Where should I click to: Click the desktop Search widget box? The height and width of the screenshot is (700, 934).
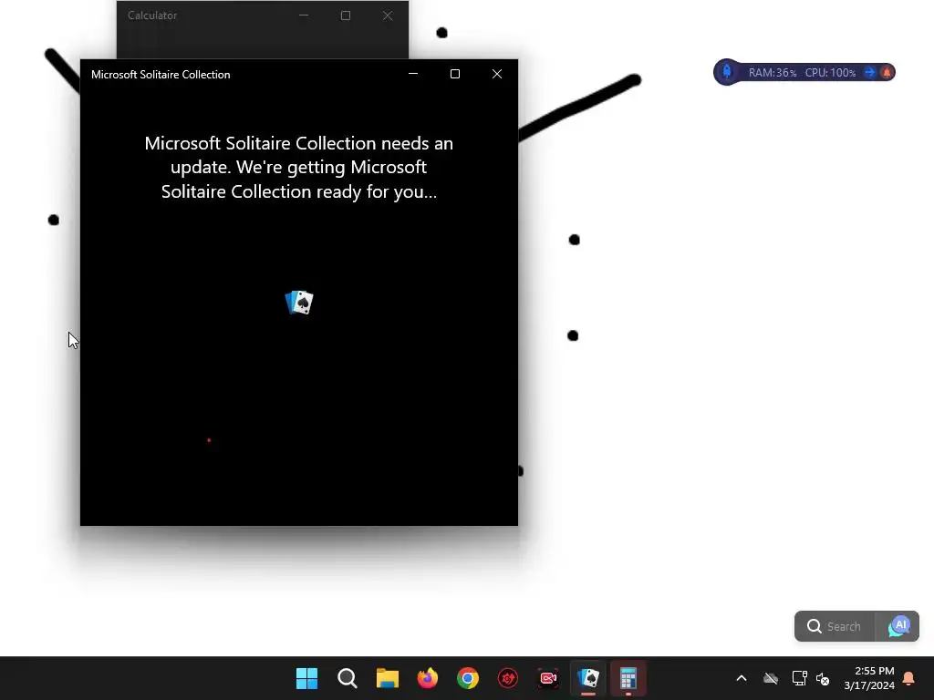coord(835,626)
